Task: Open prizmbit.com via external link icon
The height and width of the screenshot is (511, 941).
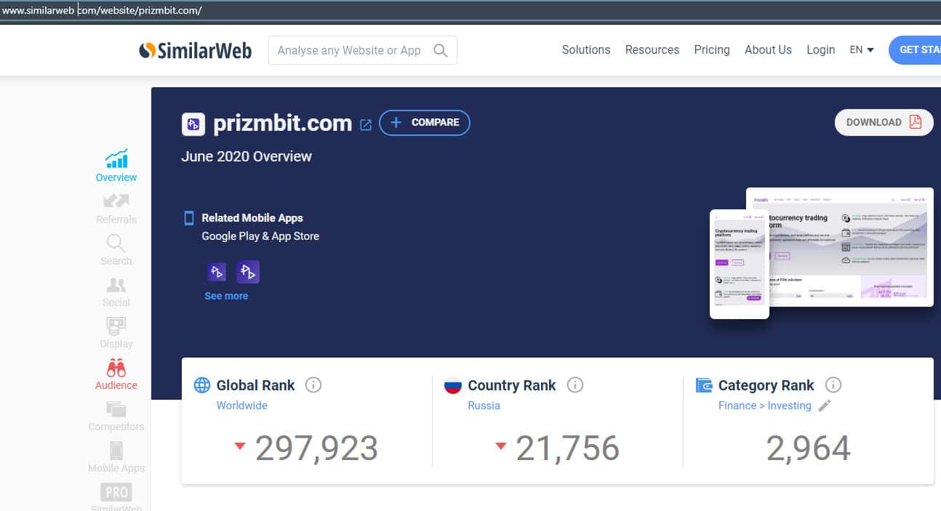Action: point(366,124)
